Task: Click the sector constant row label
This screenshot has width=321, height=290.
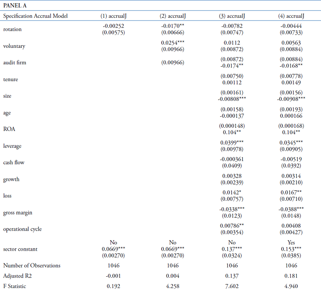Action: (20, 249)
